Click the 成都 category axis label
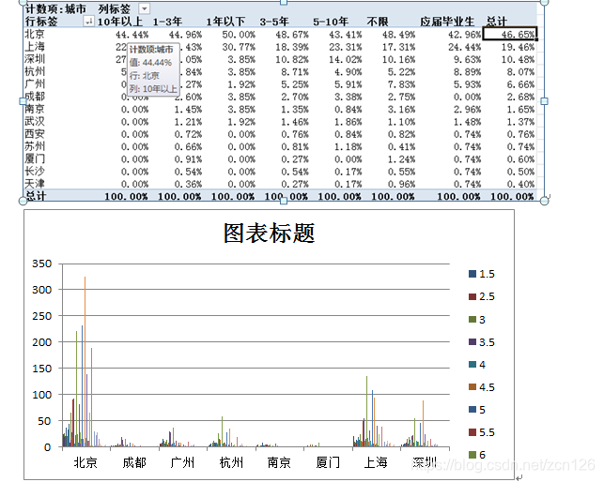The height and width of the screenshot is (482, 604). tap(134, 462)
